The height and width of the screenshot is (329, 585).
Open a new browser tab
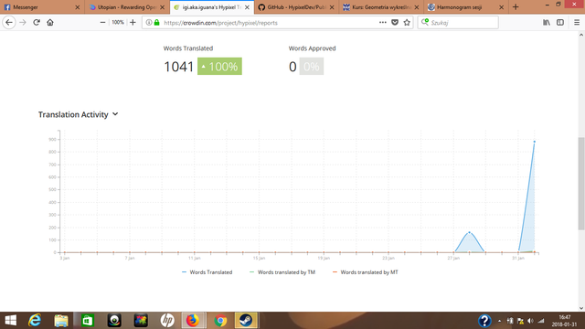coord(516,7)
